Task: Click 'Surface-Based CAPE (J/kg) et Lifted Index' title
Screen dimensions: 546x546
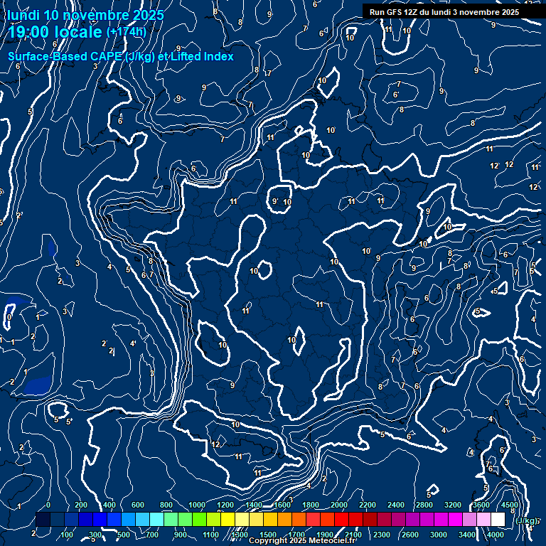Action: coord(121,56)
